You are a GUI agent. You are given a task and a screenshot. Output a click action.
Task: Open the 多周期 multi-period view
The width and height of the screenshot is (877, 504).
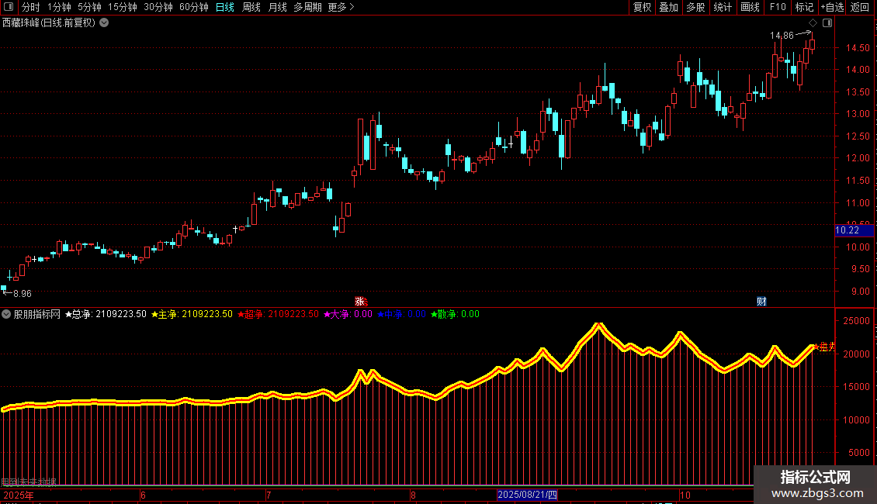point(307,7)
